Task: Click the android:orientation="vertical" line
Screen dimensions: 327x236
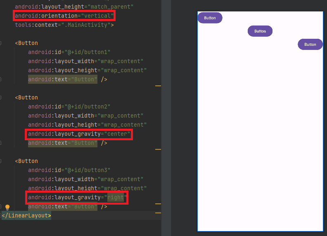Action: click(64, 16)
